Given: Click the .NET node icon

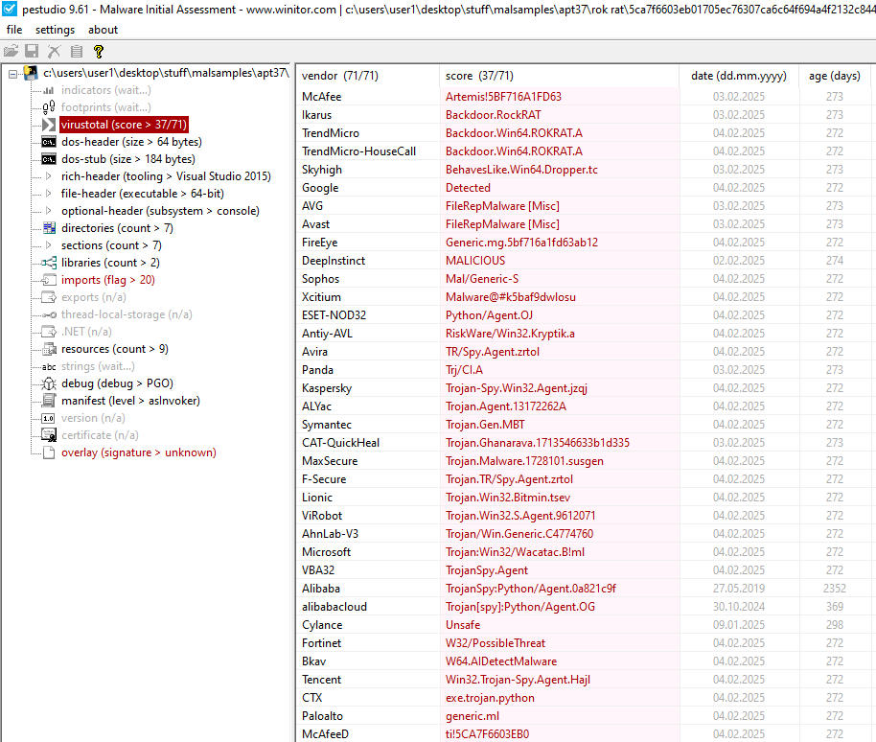Looking at the screenshot, I should (x=49, y=332).
